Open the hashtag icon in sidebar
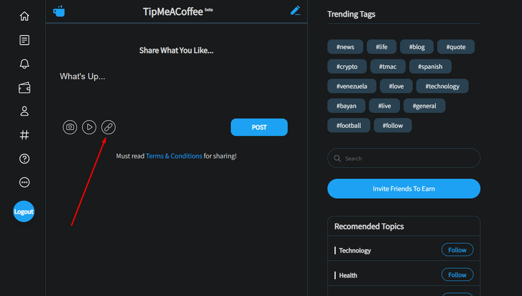This screenshot has height=296, width=522. coord(24,135)
